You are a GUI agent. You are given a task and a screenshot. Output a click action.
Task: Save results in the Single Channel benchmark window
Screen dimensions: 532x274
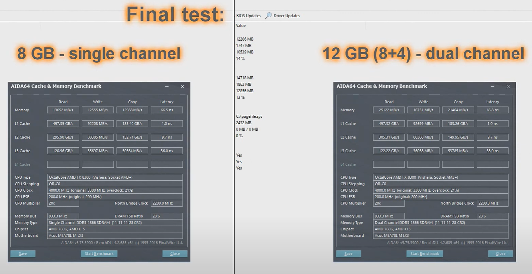(x=23, y=254)
